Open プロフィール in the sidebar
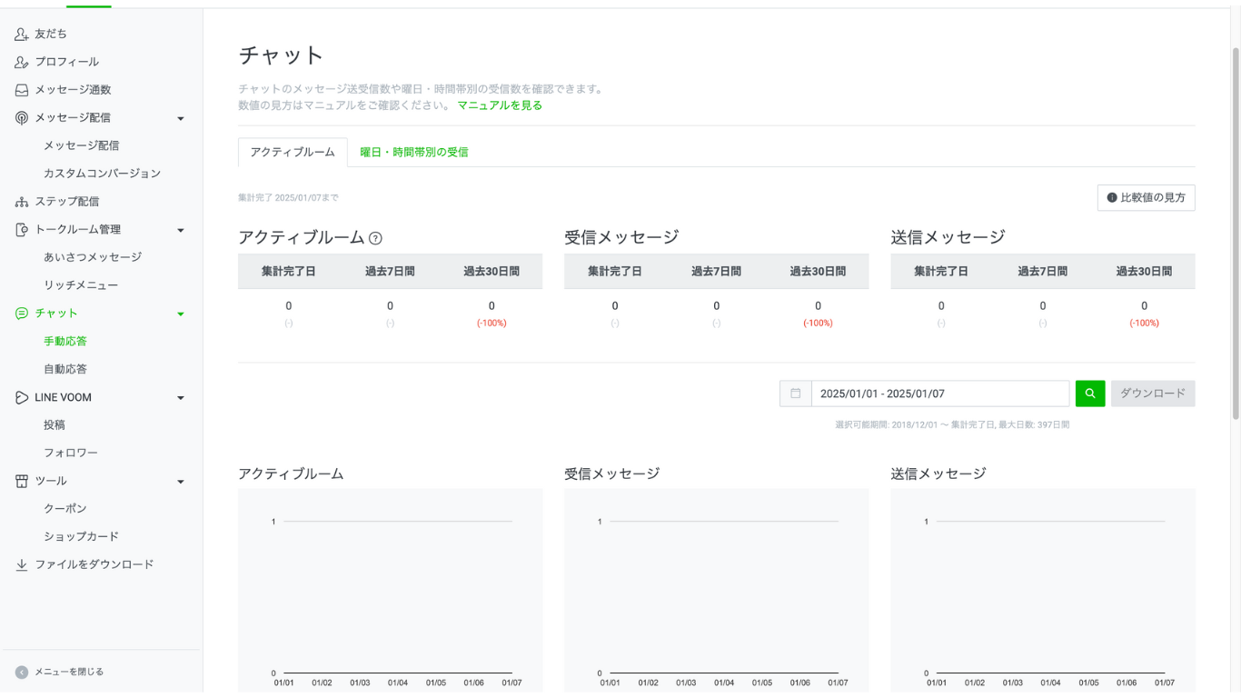 click(x=67, y=62)
